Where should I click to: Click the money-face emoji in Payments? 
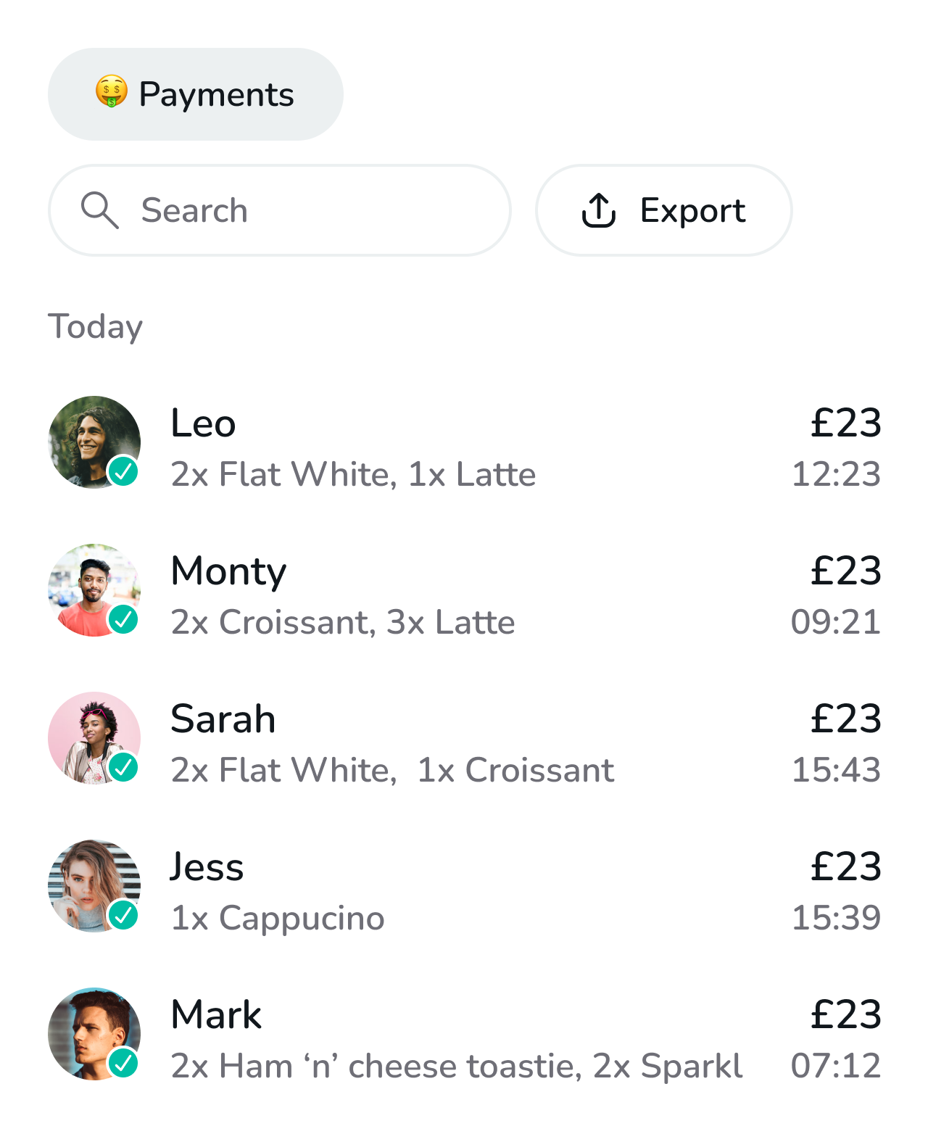point(112,92)
